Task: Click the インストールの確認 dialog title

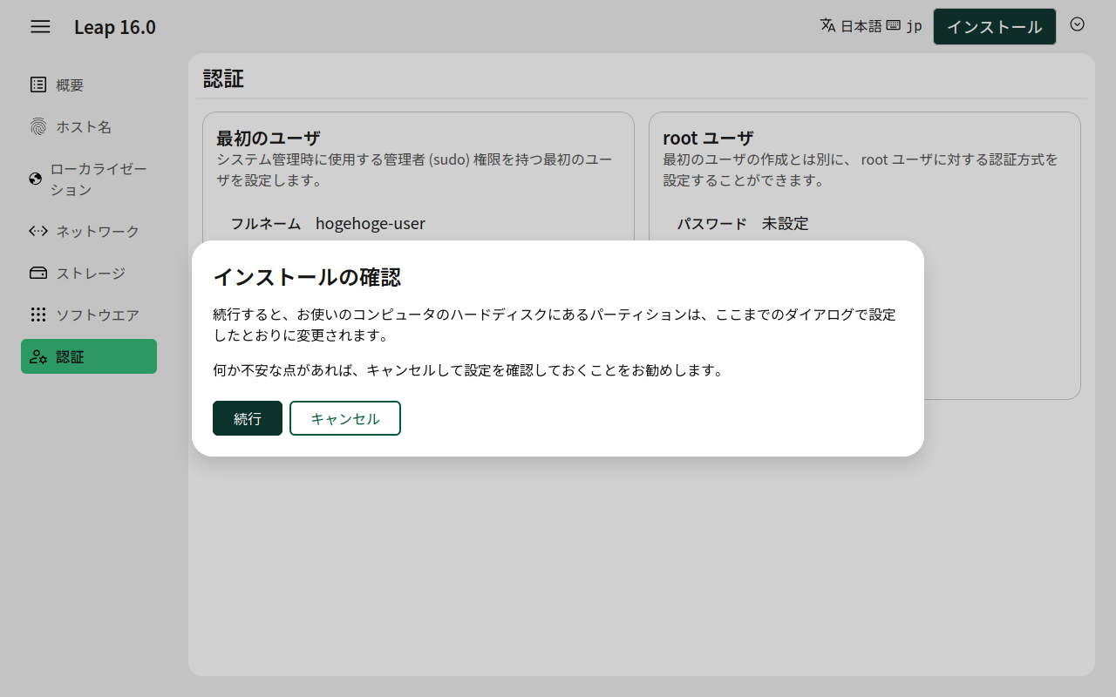Action: [x=307, y=277]
